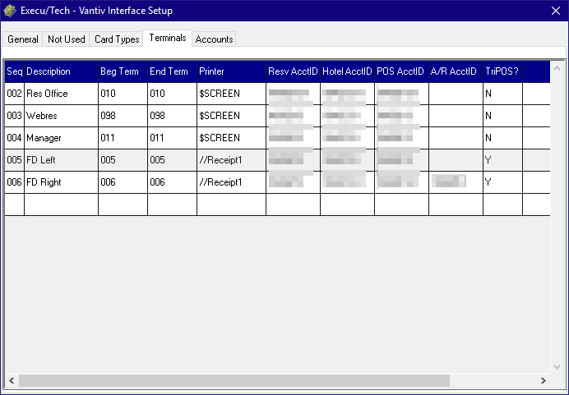
Task: Select the Terminals tab
Action: (x=168, y=38)
